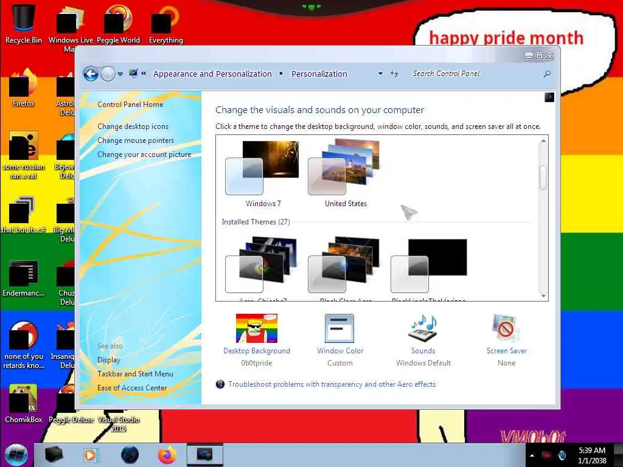Open Control Panel Home
The height and width of the screenshot is (467, 623).
130,105
